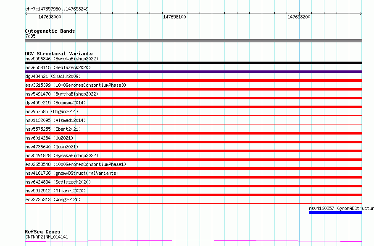Click the nsv4160357 gnomAD variant label
This screenshot has width=374, height=246.
coord(341,208)
